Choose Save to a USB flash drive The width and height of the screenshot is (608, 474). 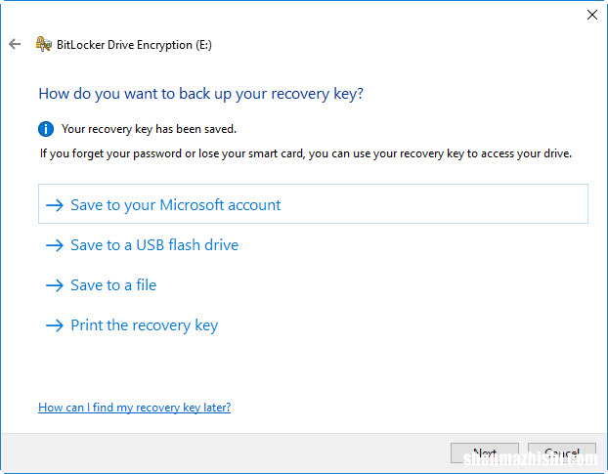pos(154,245)
